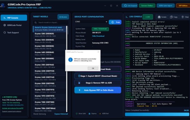Click the Status: Completed Successfully text
Screen dimensions: 190x120
pyautogui.click(x=137, y=110)
